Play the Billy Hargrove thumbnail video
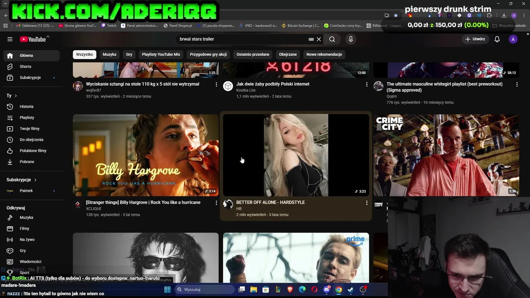The height and width of the screenshot is (298, 530). 146,155
